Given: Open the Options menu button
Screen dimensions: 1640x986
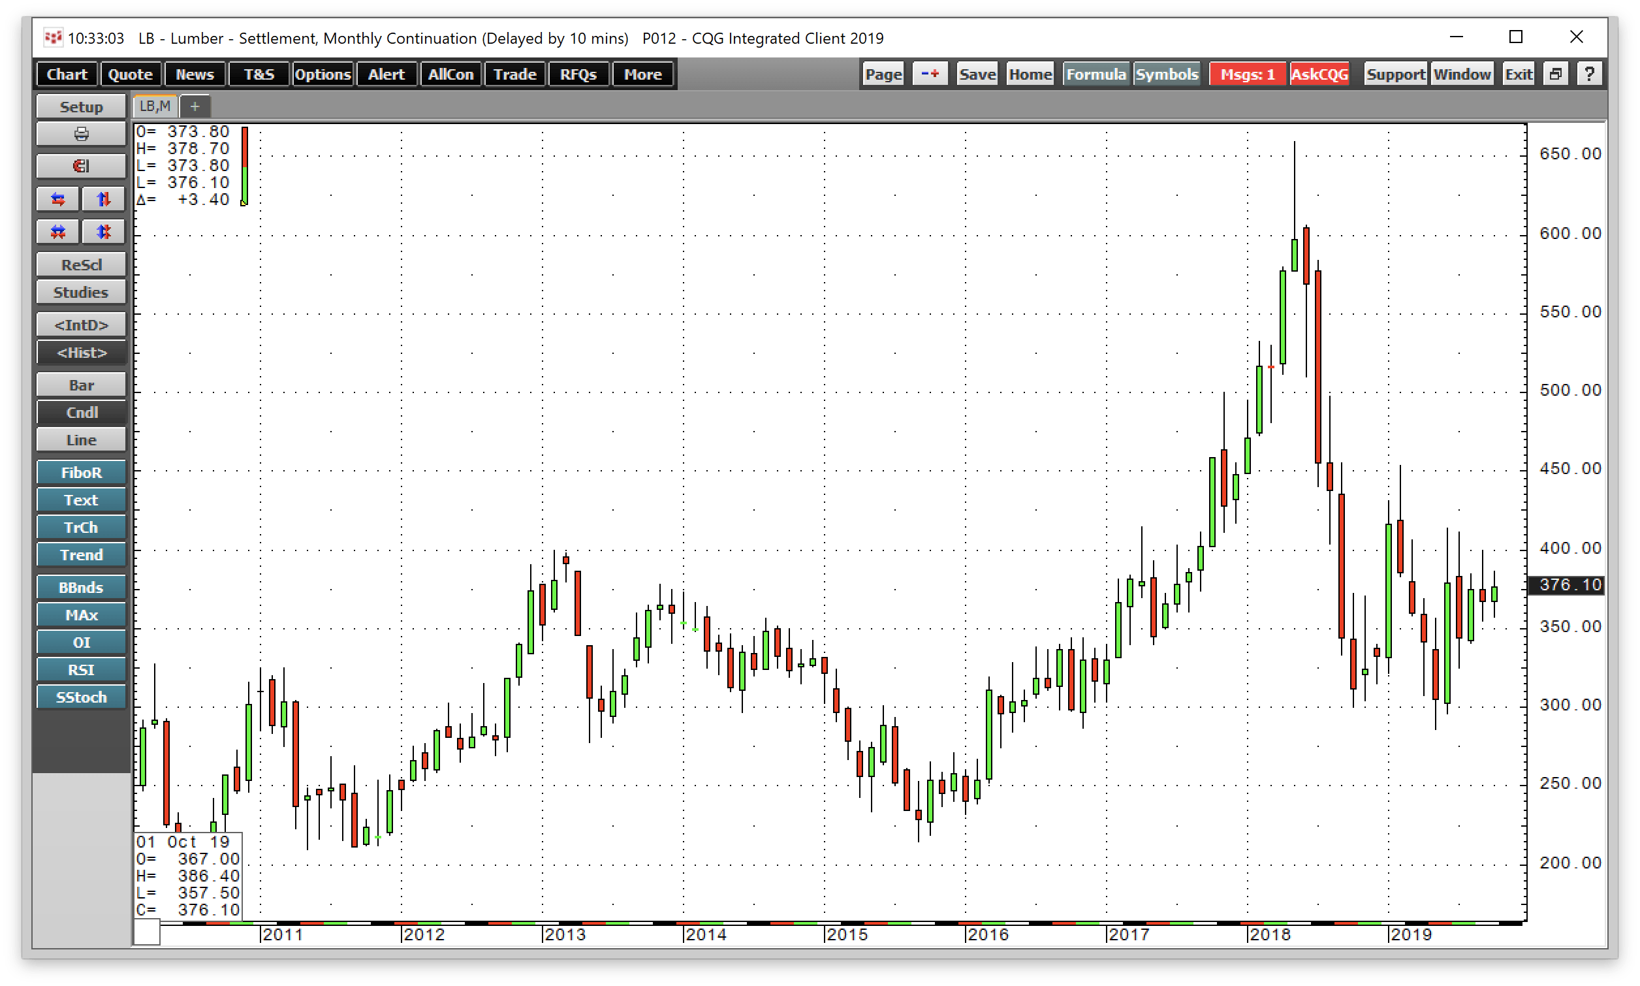Looking at the screenshot, I should [323, 74].
